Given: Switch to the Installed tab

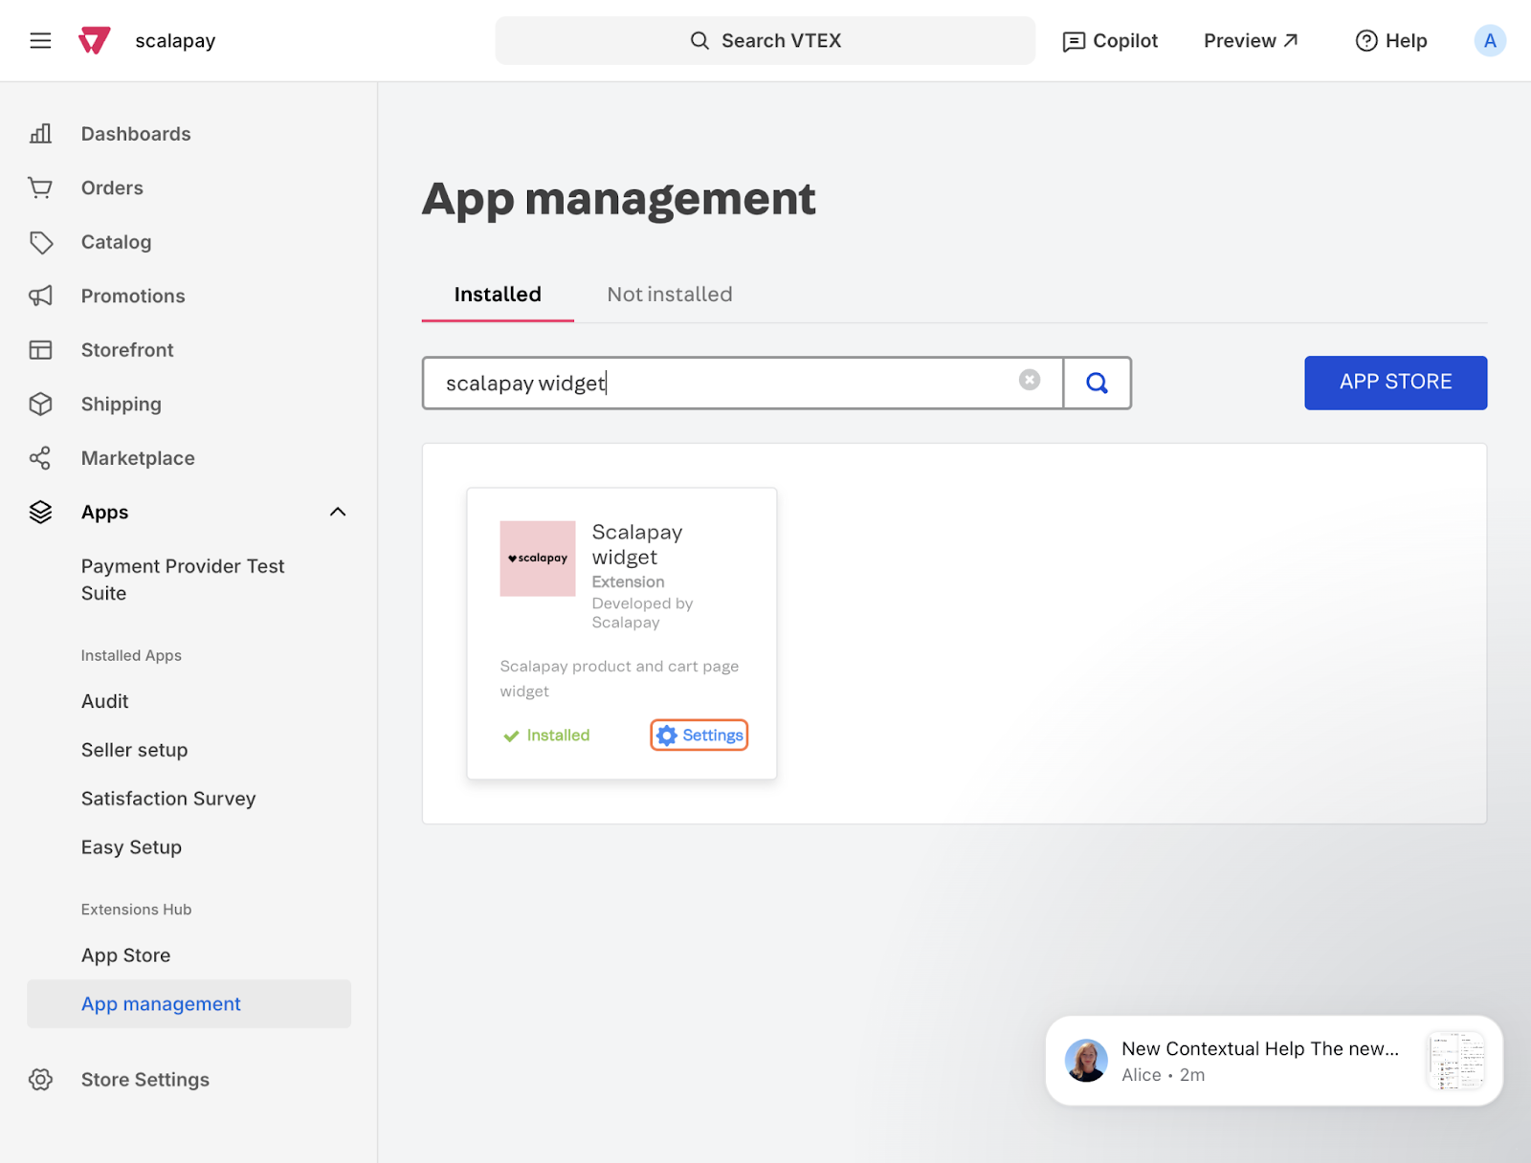Looking at the screenshot, I should (x=498, y=295).
